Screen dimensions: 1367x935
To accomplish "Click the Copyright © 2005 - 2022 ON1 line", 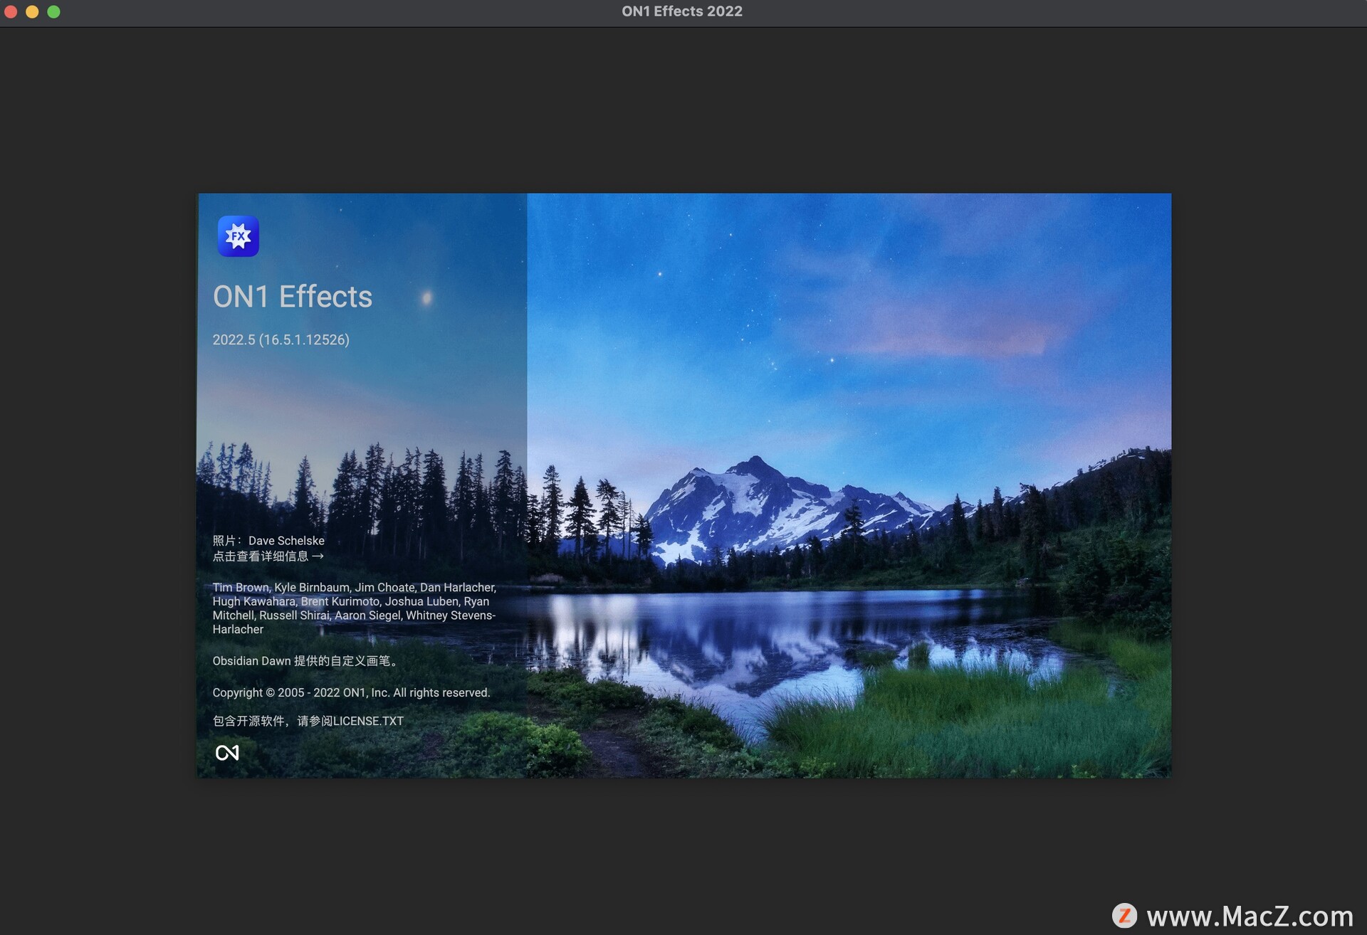I will (x=351, y=693).
